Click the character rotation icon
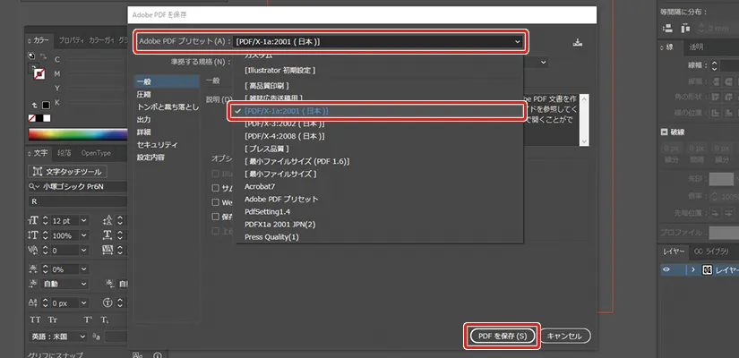The width and height of the screenshot is (739, 358). click(x=107, y=303)
